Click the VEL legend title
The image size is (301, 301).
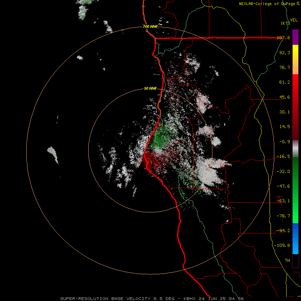click(x=294, y=20)
